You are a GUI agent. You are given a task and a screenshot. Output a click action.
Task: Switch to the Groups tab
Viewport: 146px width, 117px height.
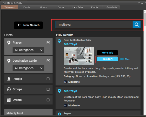point(44,7)
